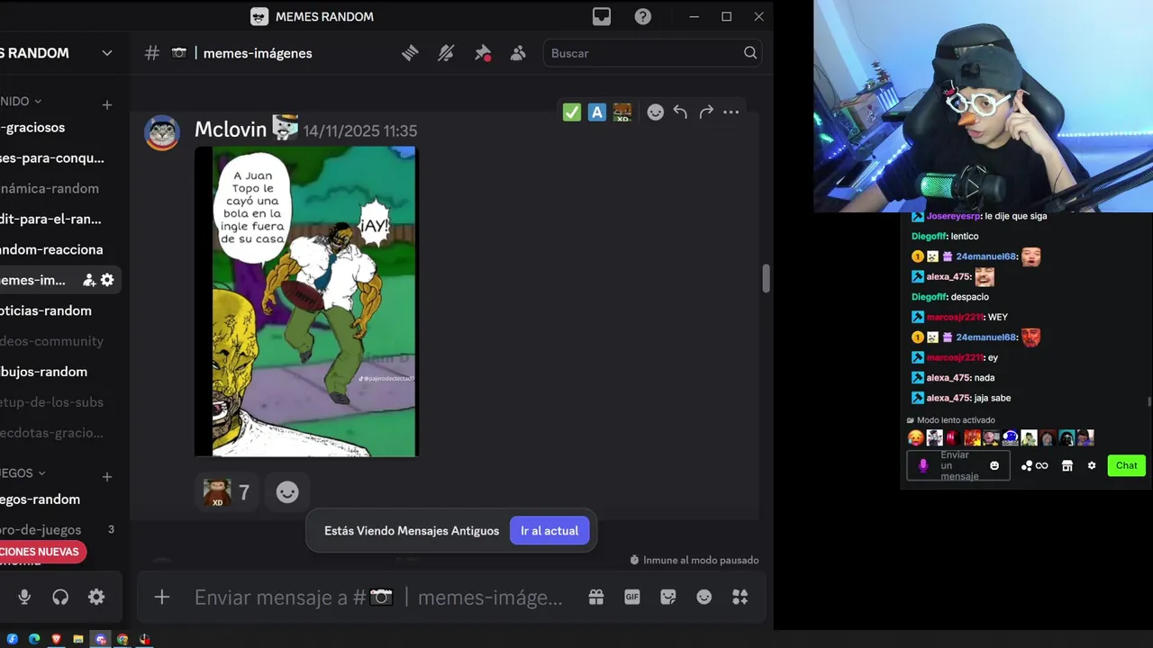
Task: Open the sticker picker
Action: tap(668, 597)
